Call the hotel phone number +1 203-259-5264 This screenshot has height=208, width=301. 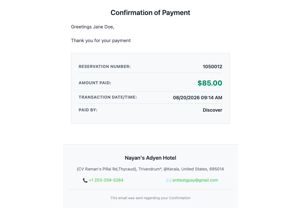(106, 180)
